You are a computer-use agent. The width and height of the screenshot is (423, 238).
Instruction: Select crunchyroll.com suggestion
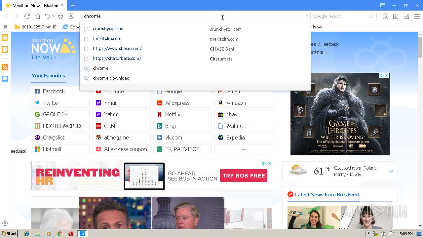point(195,29)
